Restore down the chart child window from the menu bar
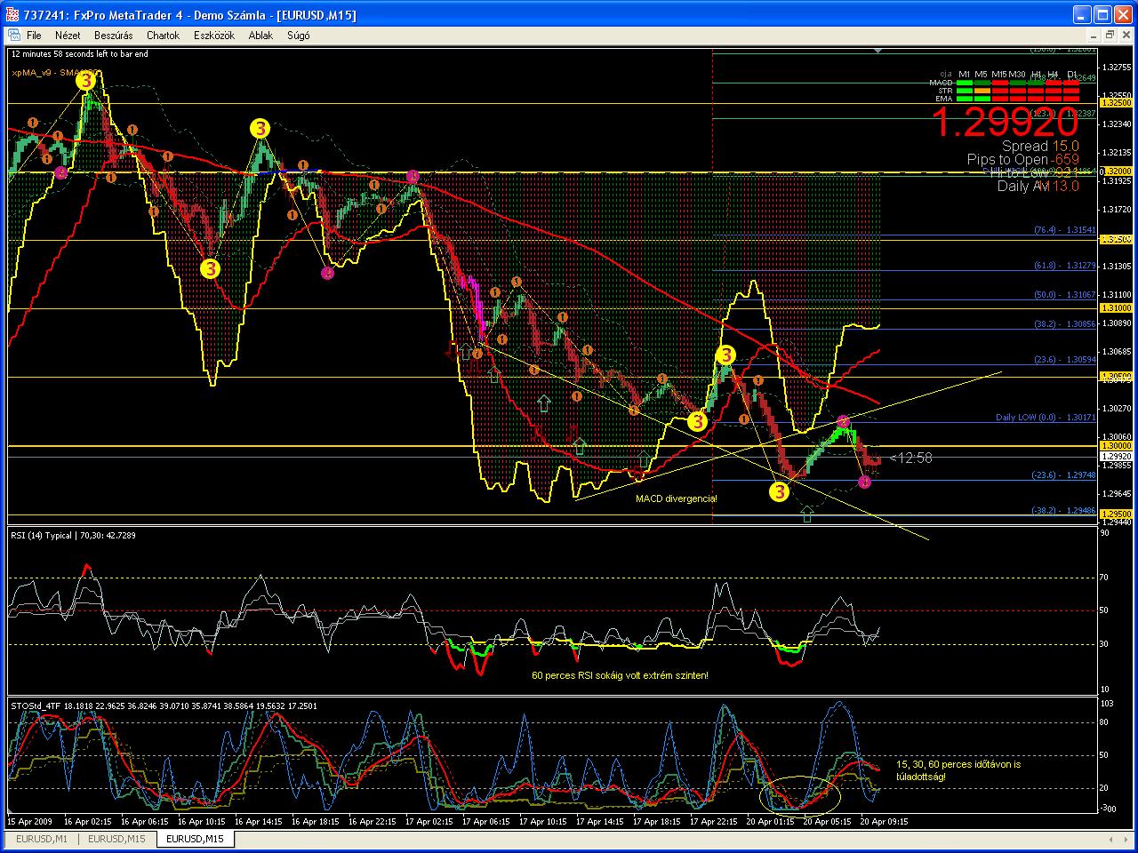1138x853 pixels. 1110,36
